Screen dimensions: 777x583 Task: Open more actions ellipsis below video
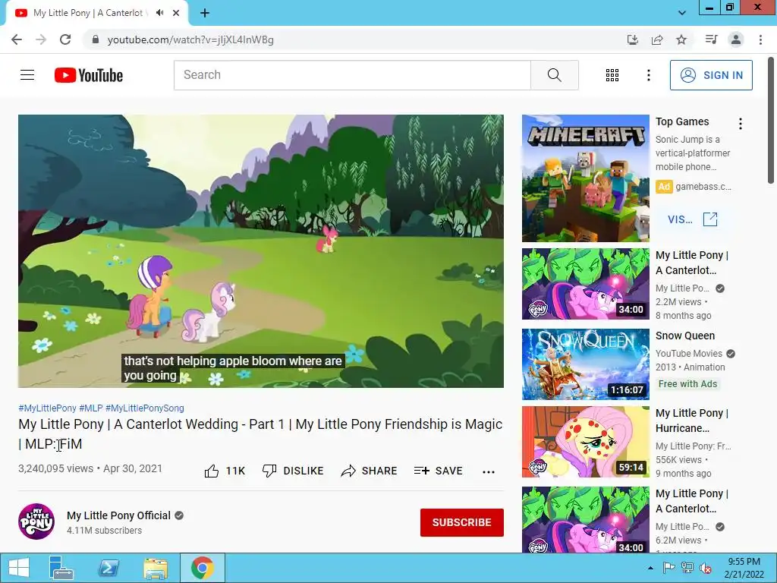[489, 471]
